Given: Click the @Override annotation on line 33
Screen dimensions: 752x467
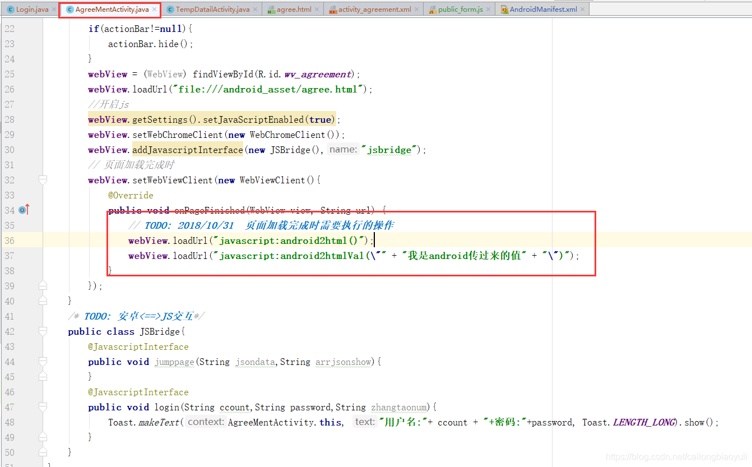Looking at the screenshot, I should pos(131,195).
